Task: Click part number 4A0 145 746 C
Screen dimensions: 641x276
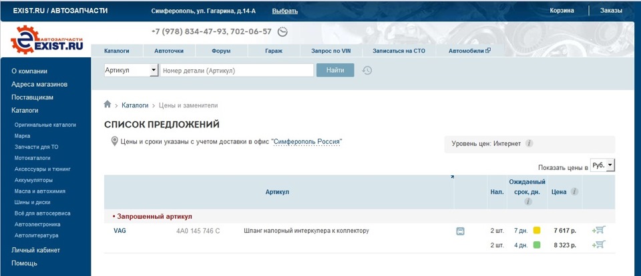Action: [x=198, y=231]
